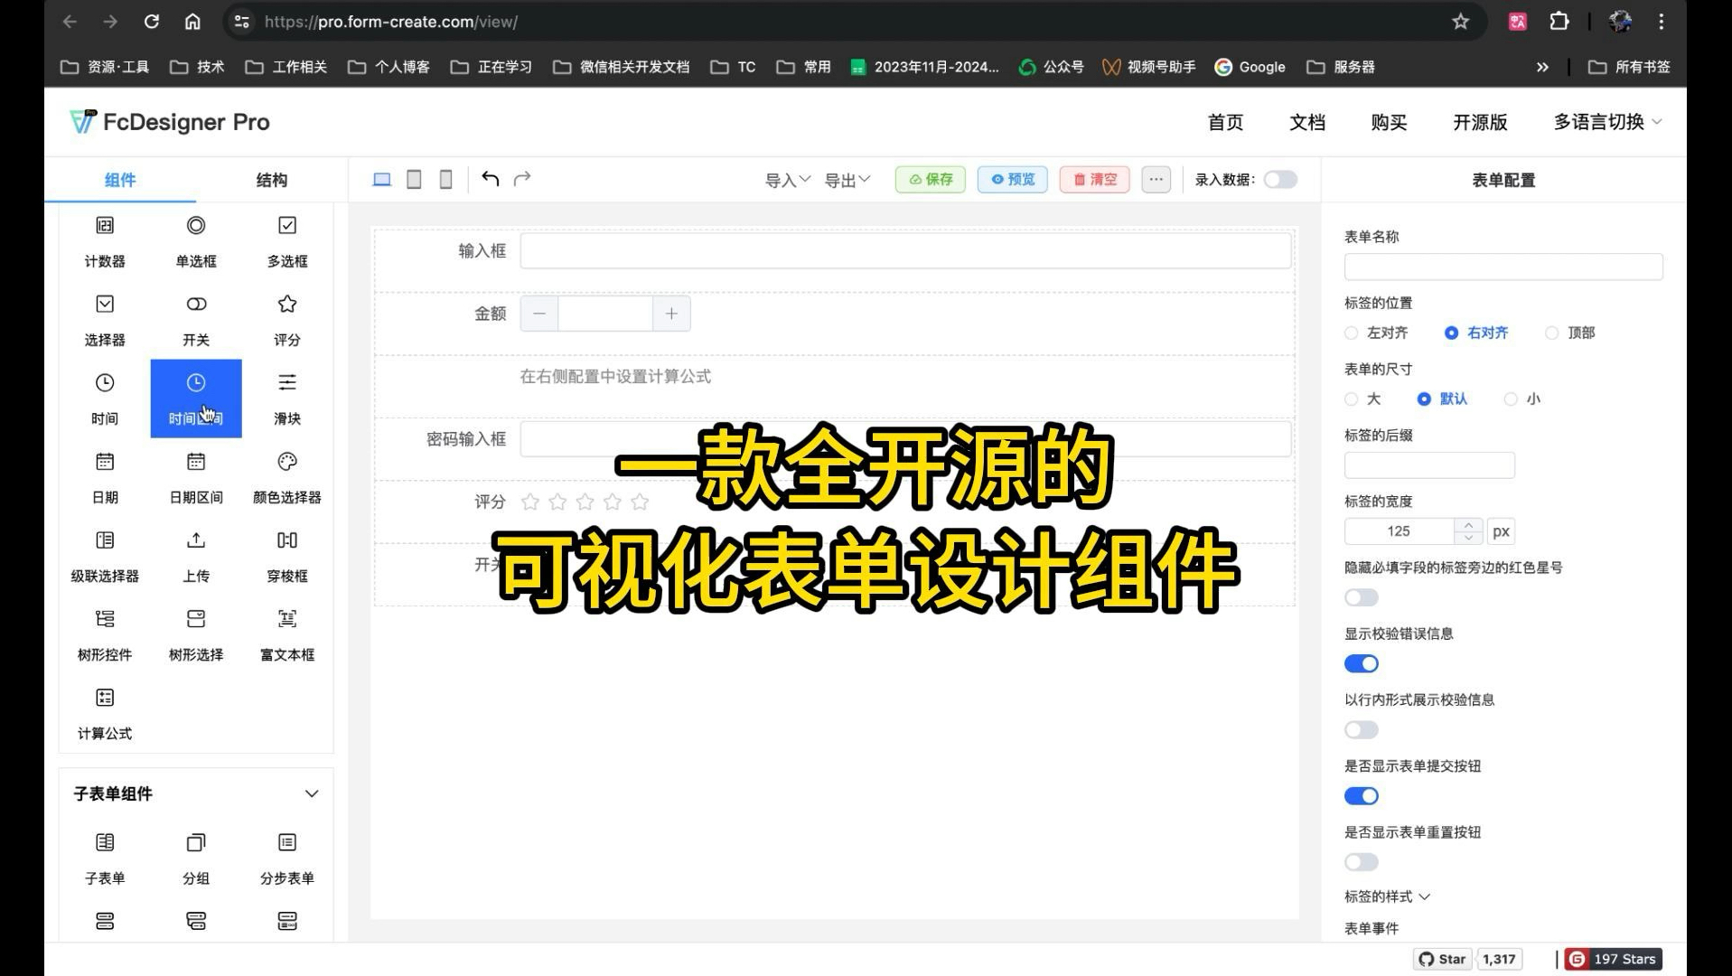Turn off 显示校验错误信息 switch
The image size is (1732, 976).
pos(1362,663)
